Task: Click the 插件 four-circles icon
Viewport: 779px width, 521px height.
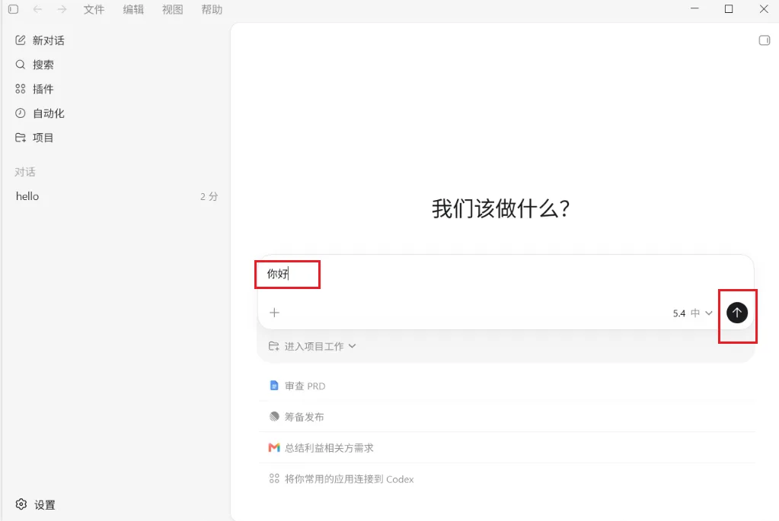Action: click(21, 89)
